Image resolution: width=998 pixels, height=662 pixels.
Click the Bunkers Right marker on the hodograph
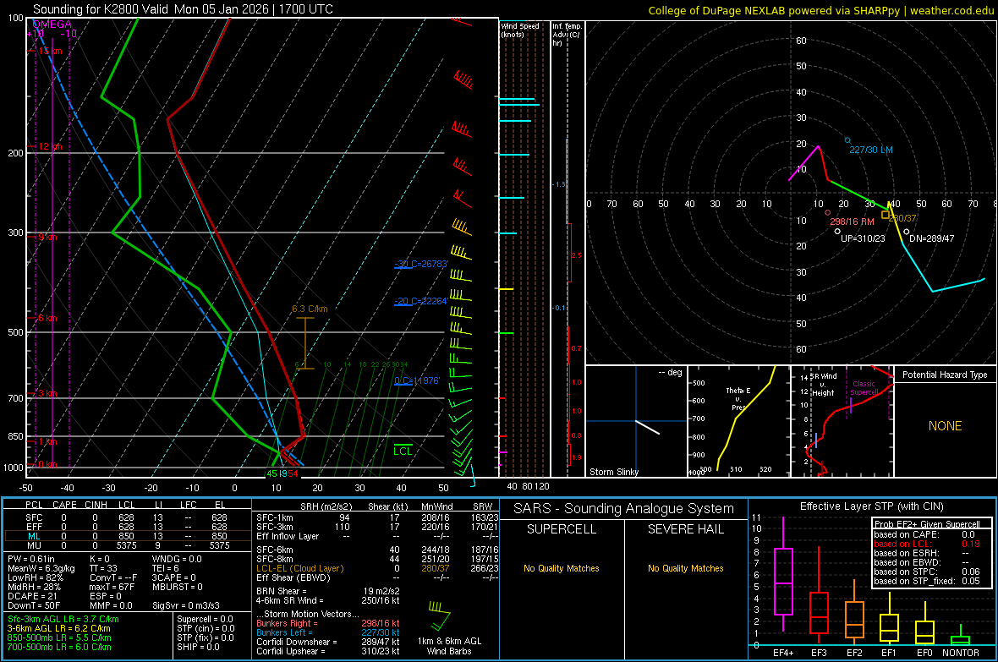pyautogui.click(x=827, y=212)
